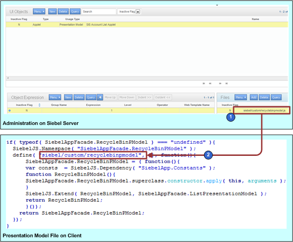Sort by UI Objects Type column header
The height and width of the screenshot is (242, 293).
point(45,19)
